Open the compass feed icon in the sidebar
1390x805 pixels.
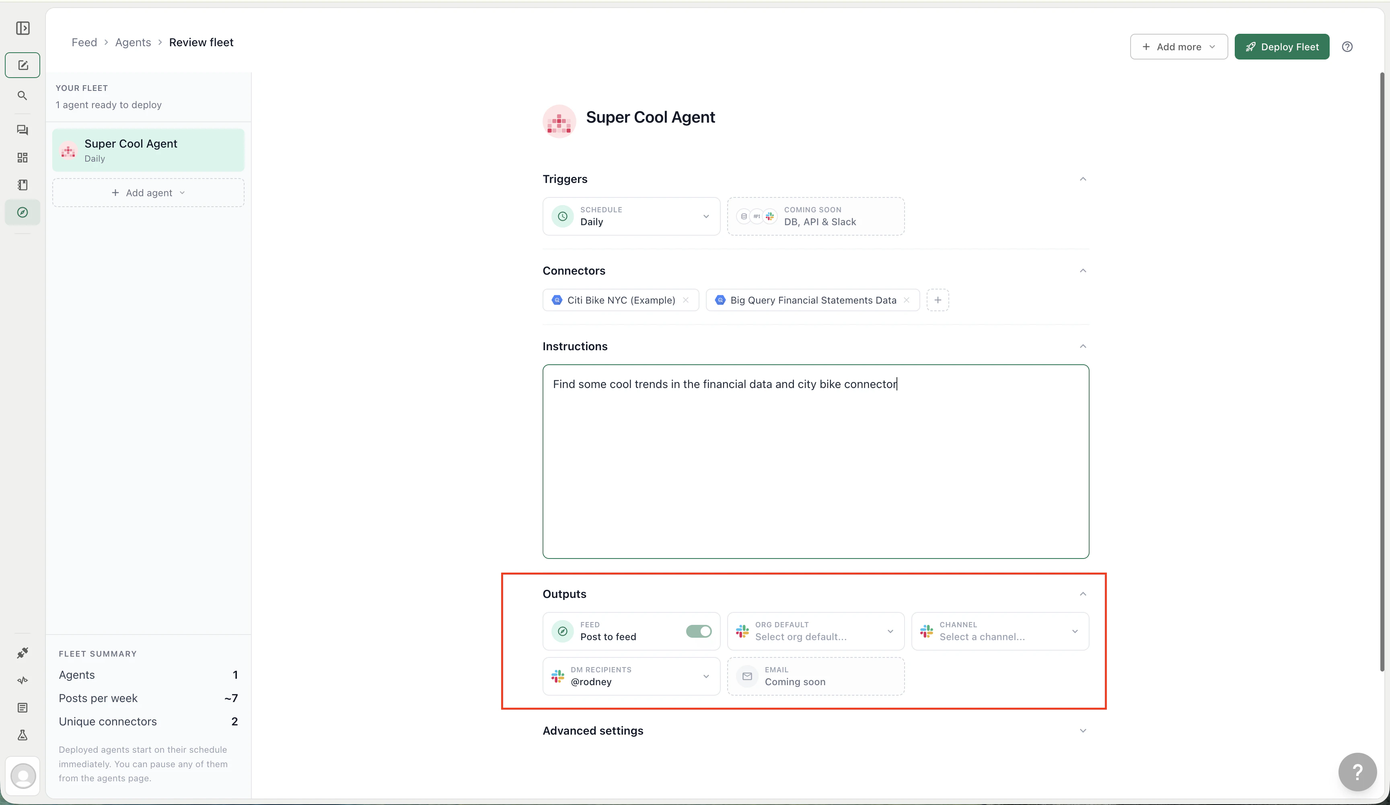(22, 212)
